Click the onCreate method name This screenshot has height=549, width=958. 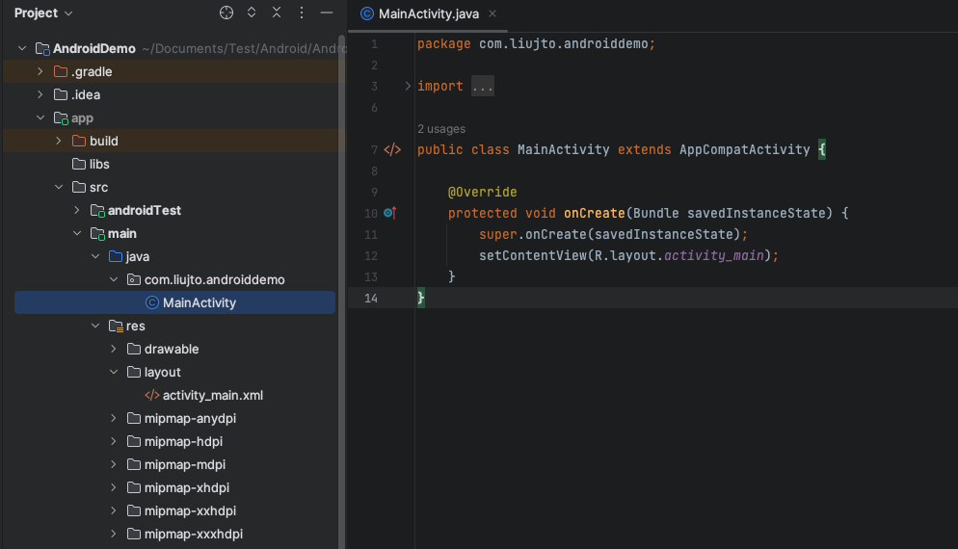(x=594, y=213)
